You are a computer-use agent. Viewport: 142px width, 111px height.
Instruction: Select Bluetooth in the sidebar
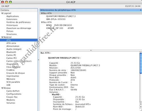click(11, 52)
